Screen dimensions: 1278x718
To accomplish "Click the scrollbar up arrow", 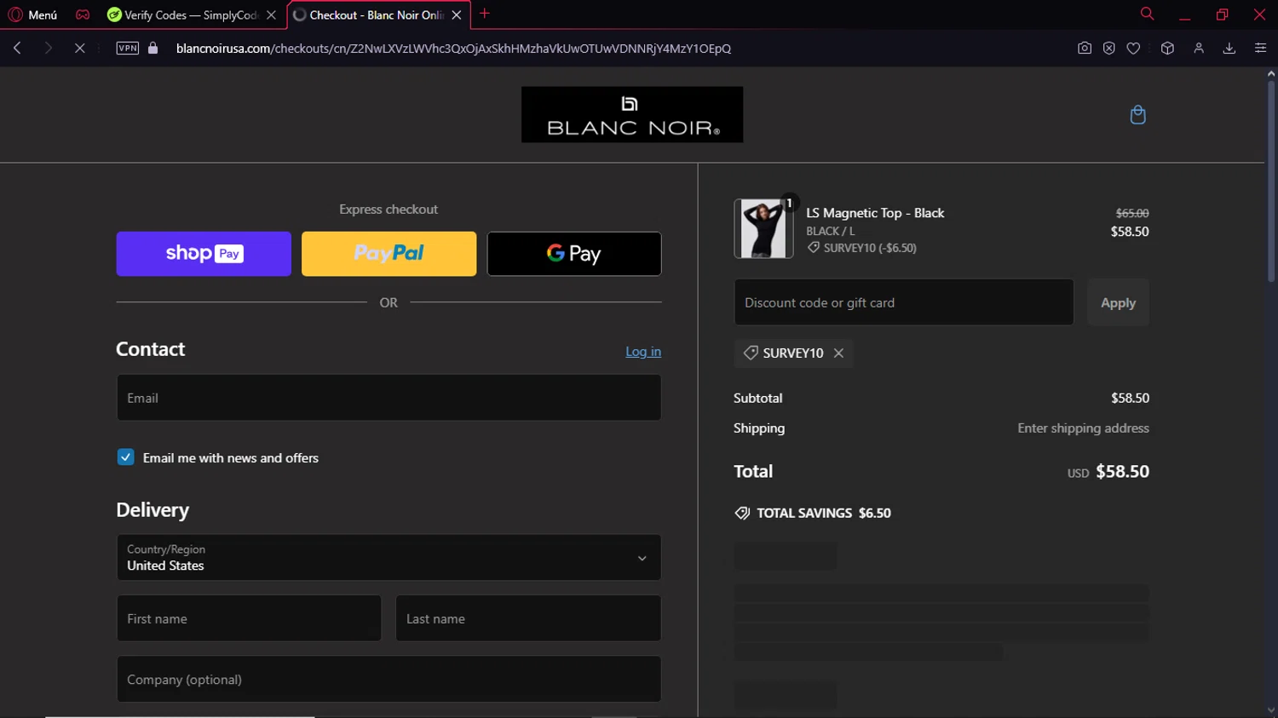I will point(1271,74).
